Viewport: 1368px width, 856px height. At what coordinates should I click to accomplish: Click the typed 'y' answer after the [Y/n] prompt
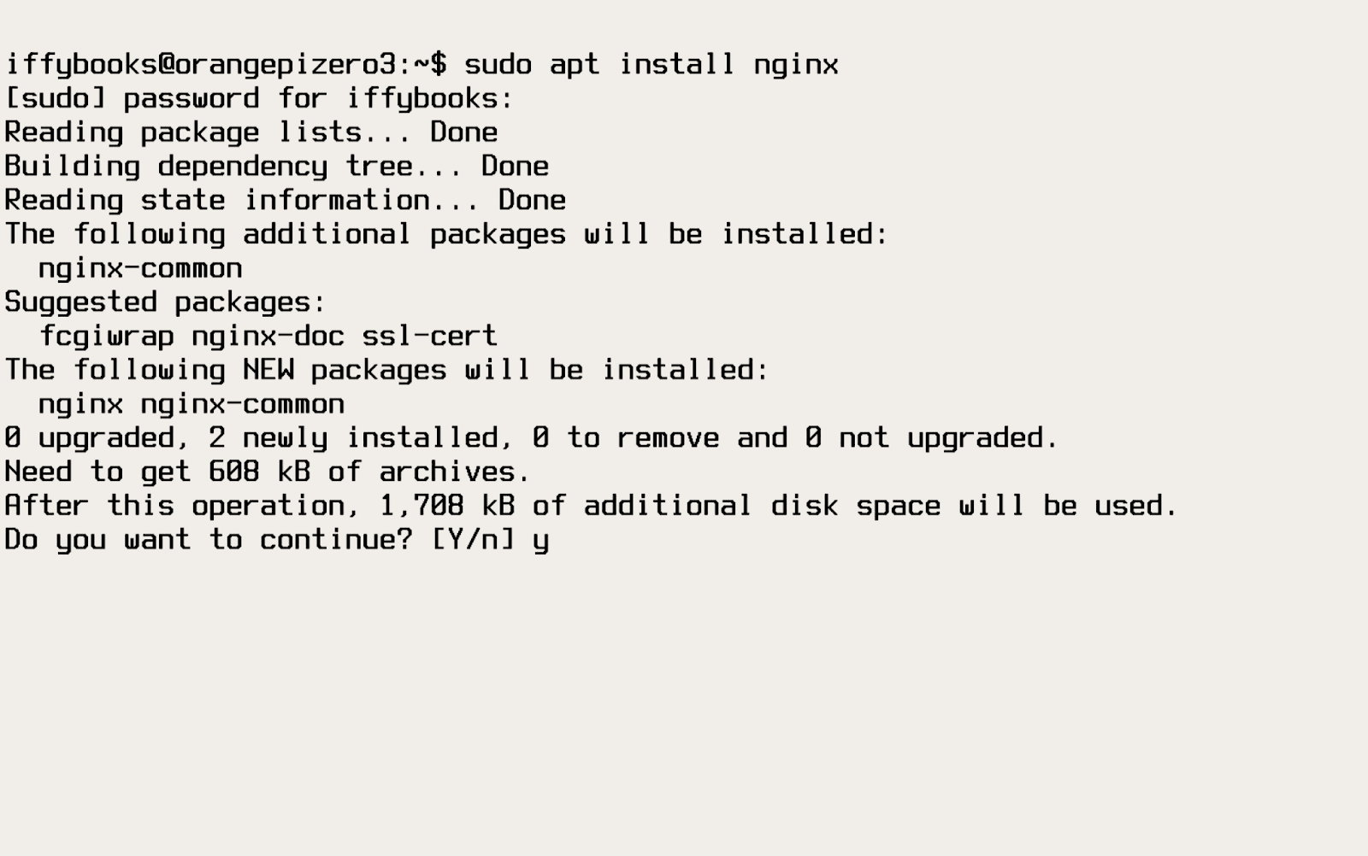(540, 542)
